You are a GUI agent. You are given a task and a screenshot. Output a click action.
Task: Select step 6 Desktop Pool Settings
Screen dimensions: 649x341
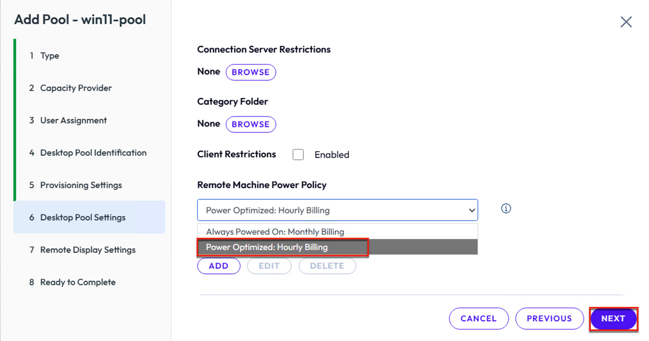tap(89, 217)
